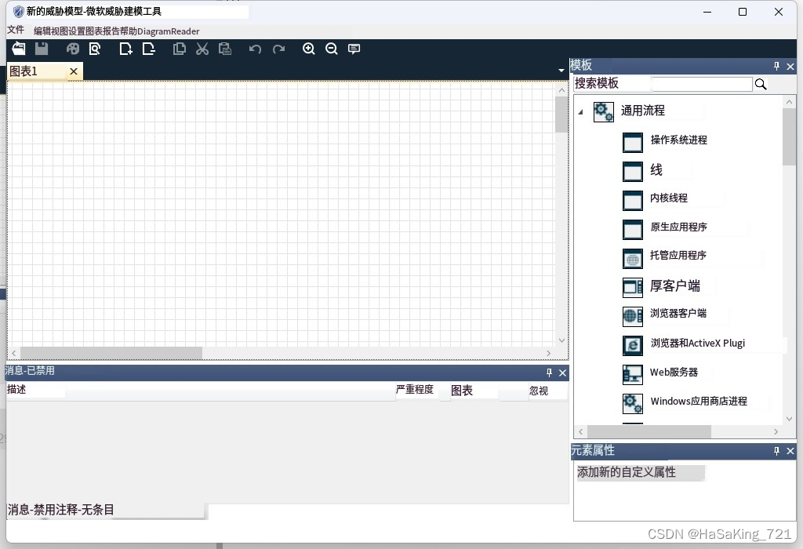Pin the 元素属性 panel
This screenshot has height=549, width=803.
tap(776, 451)
